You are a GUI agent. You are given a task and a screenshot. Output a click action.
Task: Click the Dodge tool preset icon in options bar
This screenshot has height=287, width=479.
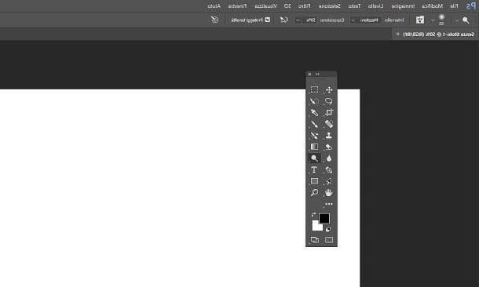[466, 20]
